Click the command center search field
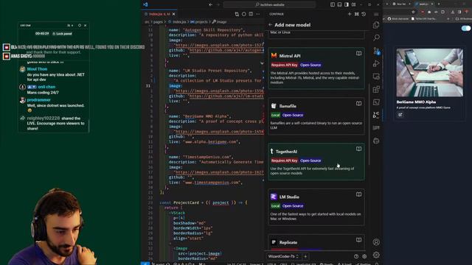Viewport: 472px width, 265px height. pyautogui.click(x=269, y=4)
